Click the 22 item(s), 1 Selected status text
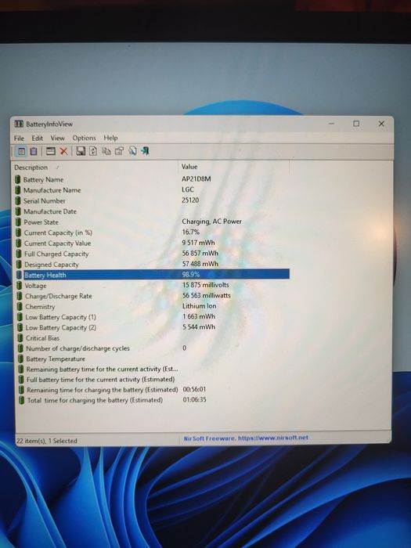Viewport: 411px width, 548px height. click(46, 441)
